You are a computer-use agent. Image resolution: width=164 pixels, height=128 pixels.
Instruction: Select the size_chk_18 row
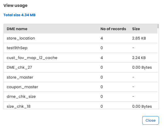pos(81,105)
